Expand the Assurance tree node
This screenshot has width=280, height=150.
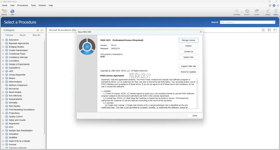click(3, 40)
